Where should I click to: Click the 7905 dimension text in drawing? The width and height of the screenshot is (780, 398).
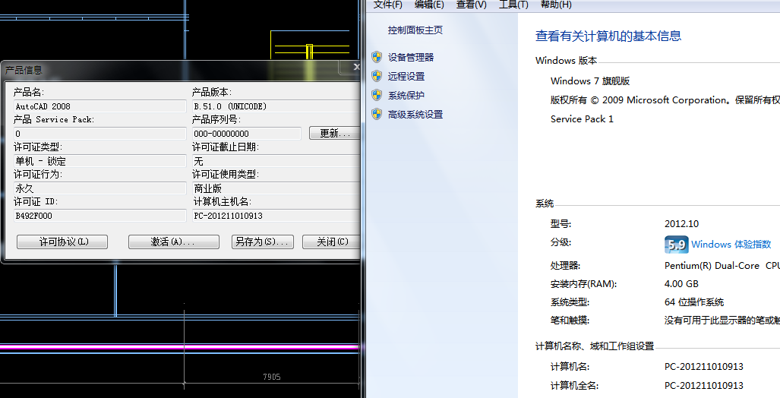point(272,377)
